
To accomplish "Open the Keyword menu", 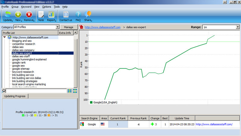I will [26, 7].
